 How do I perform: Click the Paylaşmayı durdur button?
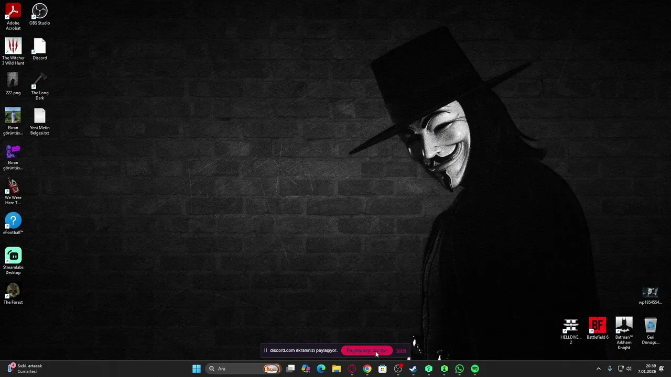366,350
